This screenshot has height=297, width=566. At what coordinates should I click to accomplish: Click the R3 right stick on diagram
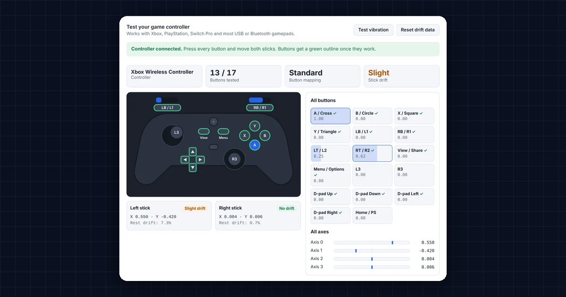click(234, 159)
